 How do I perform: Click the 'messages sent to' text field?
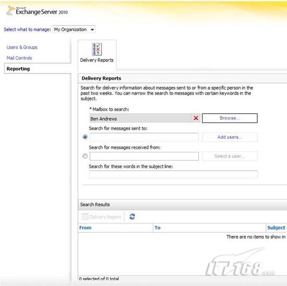coord(144,137)
